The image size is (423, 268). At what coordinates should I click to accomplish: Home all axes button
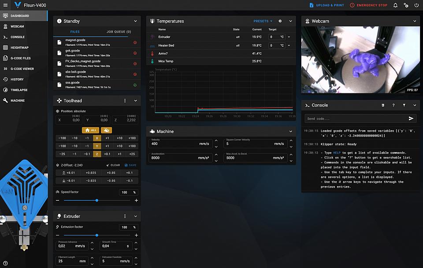[90, 130]
